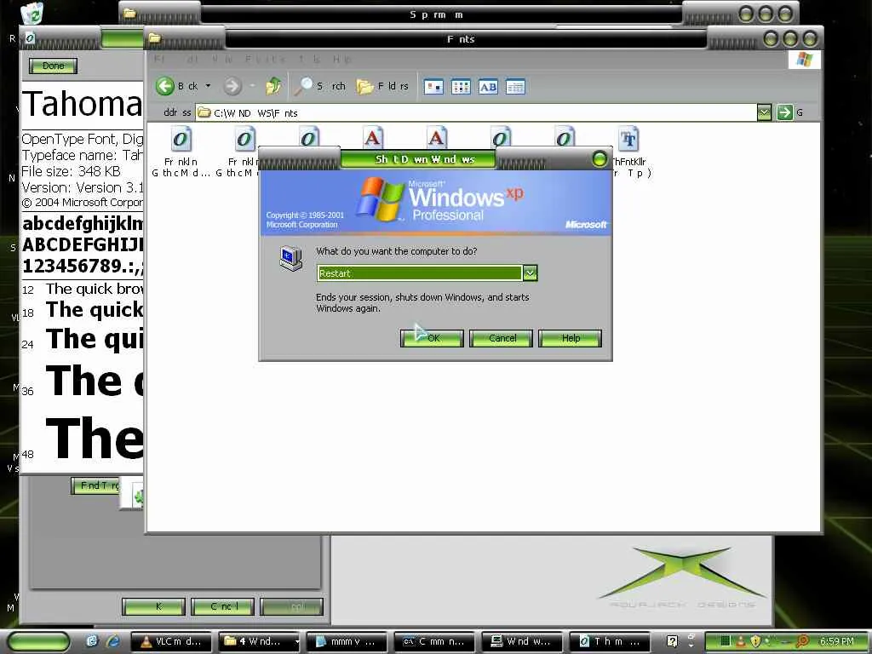Open the faded Favorites menu in Fonts window
872x654 pixels.
click(265, 59)
